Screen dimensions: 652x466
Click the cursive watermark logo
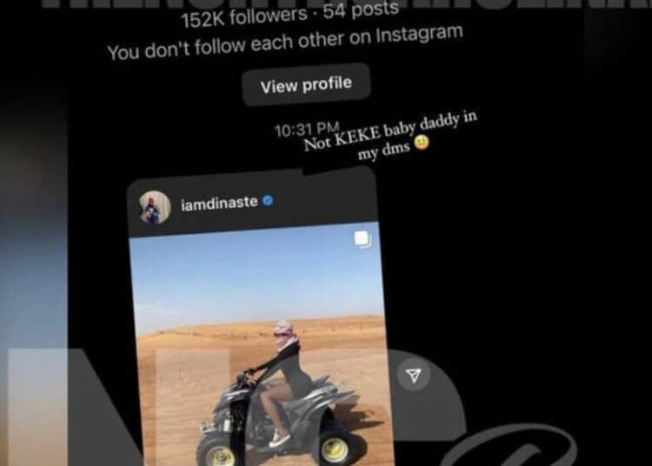click(511, 445)
